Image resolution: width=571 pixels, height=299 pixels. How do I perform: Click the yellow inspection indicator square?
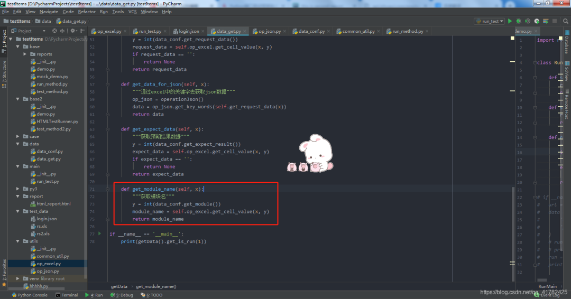[512, 38]
